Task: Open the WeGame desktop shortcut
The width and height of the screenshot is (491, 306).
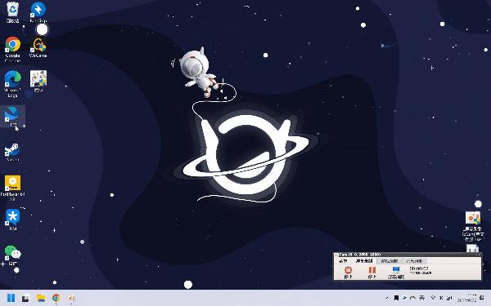Action: point(38,47)
